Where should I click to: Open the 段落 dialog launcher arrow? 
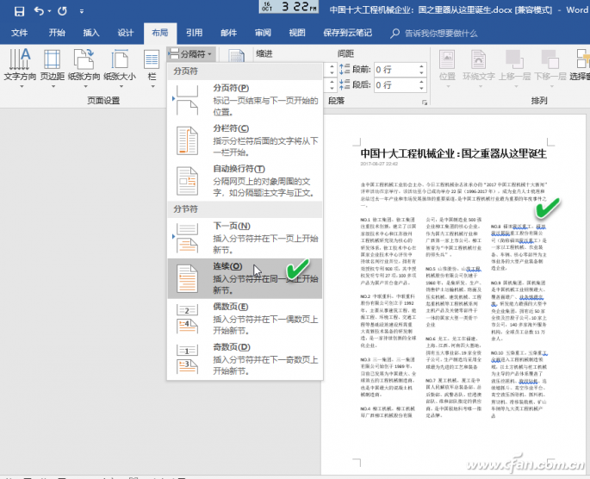425,103
